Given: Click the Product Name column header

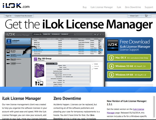Looking at the screenshot, I should (x=35, y=39).
